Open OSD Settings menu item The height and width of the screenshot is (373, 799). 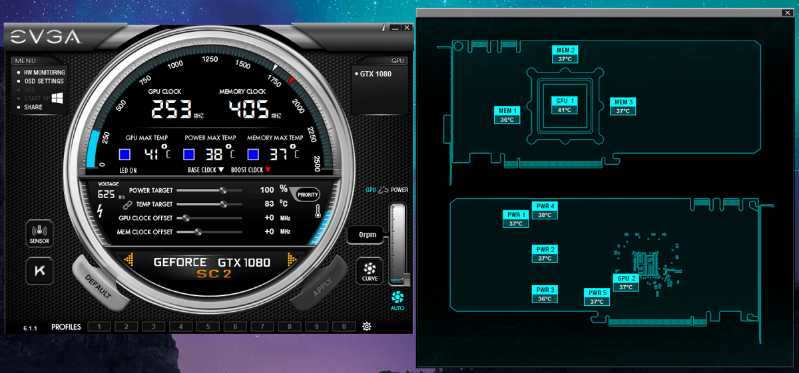(44, 81)
